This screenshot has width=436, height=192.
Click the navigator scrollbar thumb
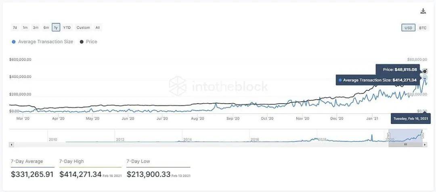[x=405, y=144]
